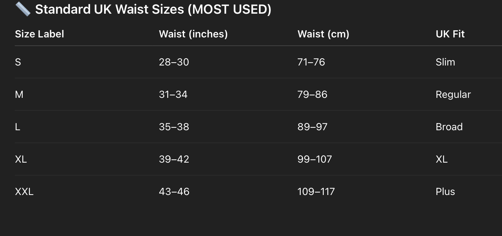Click the L size label cell
502x236 pixels.
pos(18,127)
